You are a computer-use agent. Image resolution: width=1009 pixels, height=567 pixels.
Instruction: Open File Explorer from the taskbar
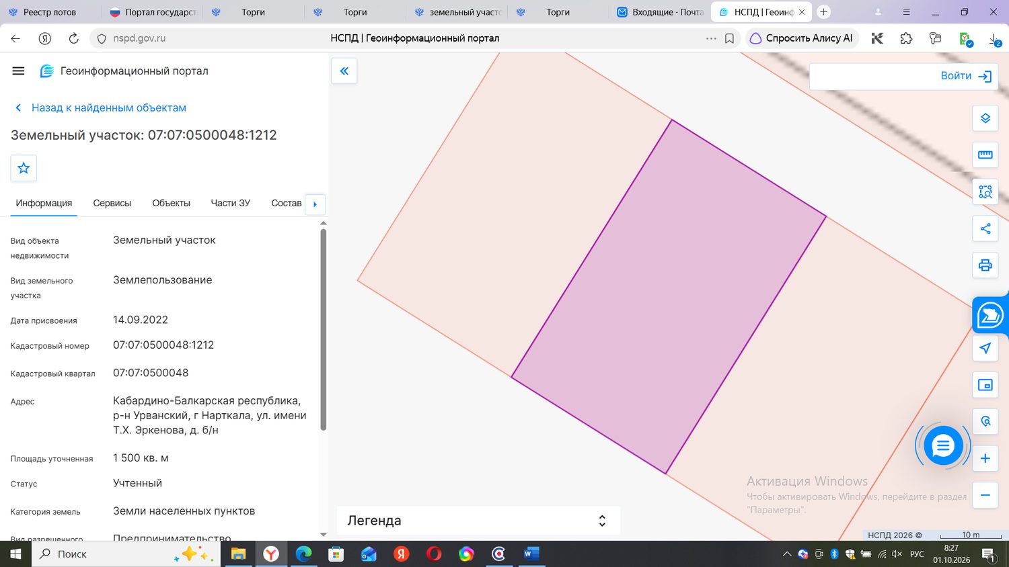tap(238, 554)
